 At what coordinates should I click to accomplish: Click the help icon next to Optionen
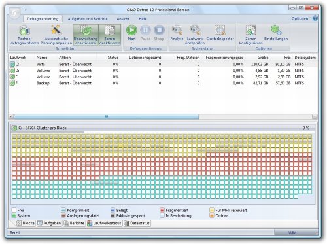point(315,18)
